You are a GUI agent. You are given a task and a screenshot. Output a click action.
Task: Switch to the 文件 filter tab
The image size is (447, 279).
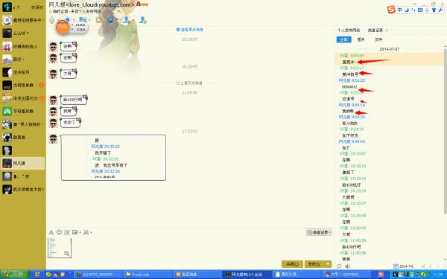tap(378, 39)
